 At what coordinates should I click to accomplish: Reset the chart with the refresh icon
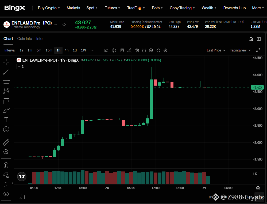click(158, 50)
